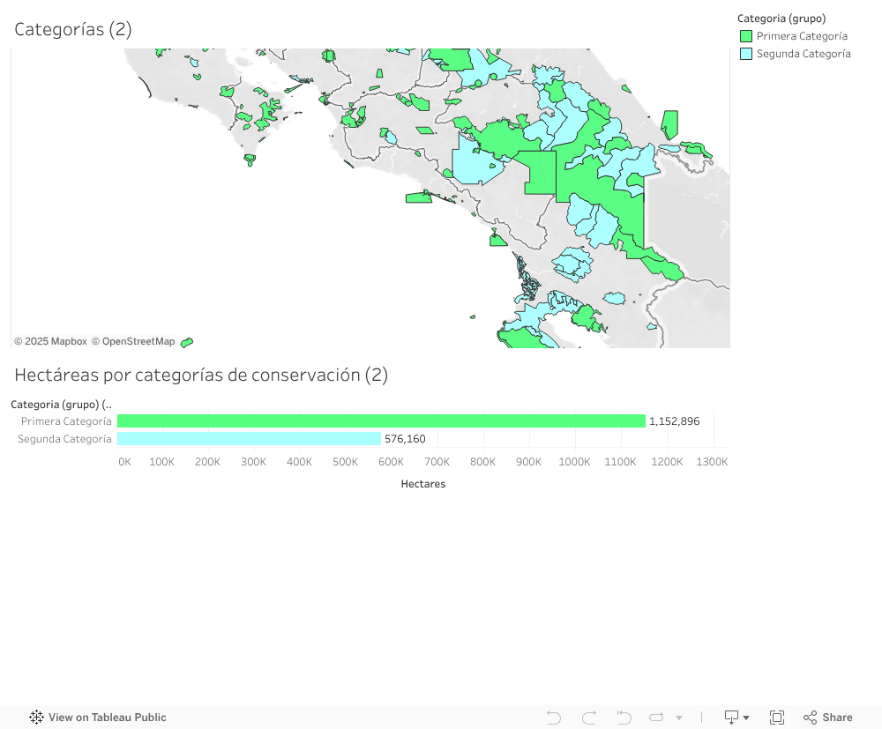Click the Tableau Public logo icon
The height and width of the screenshot is (729, 882).
37,718
